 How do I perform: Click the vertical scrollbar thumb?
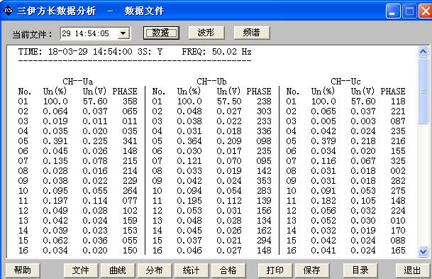click(x=423, y=91)
